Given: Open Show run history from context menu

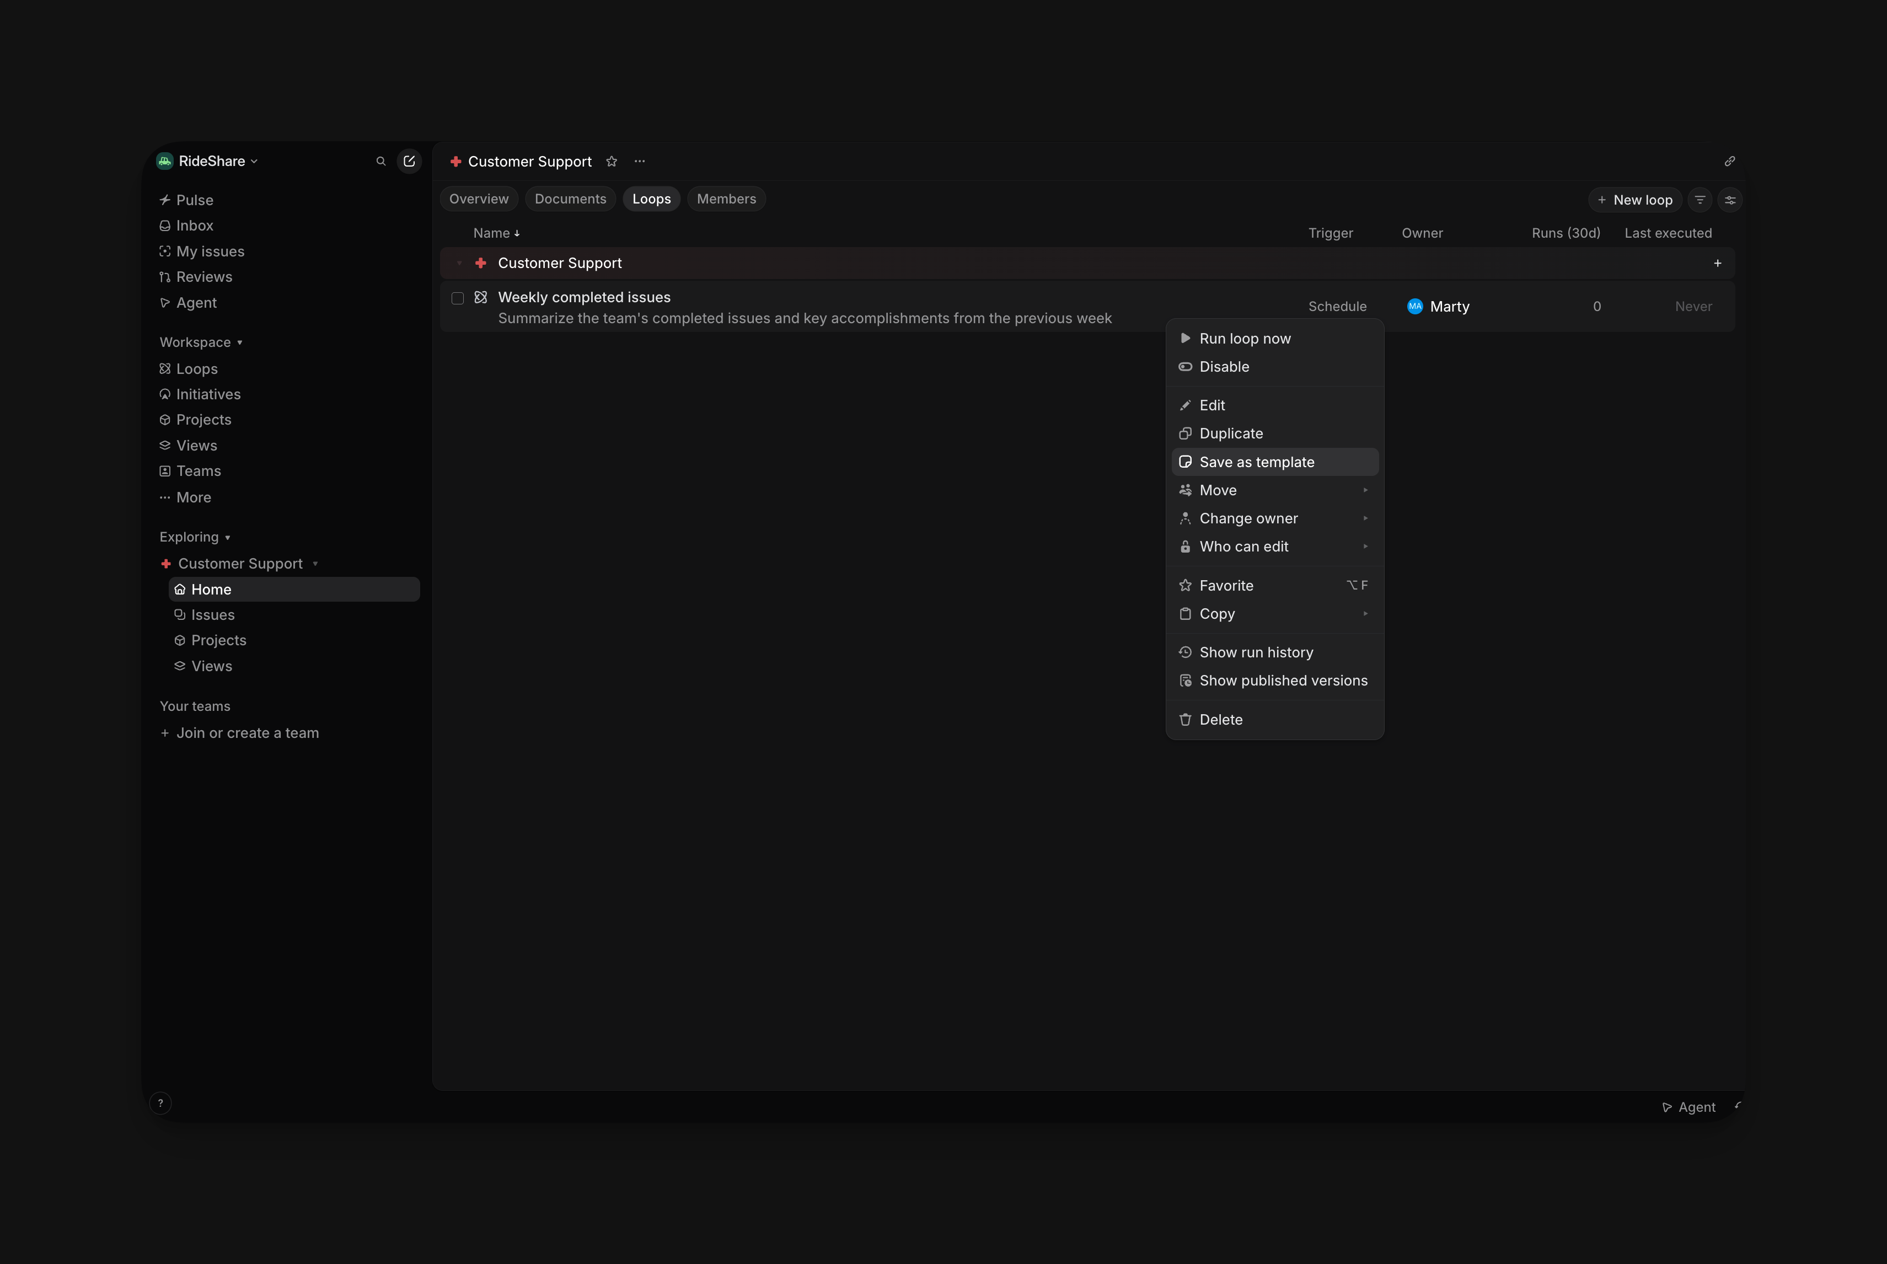Looking at the screenshot, I should pos(1274,653).
